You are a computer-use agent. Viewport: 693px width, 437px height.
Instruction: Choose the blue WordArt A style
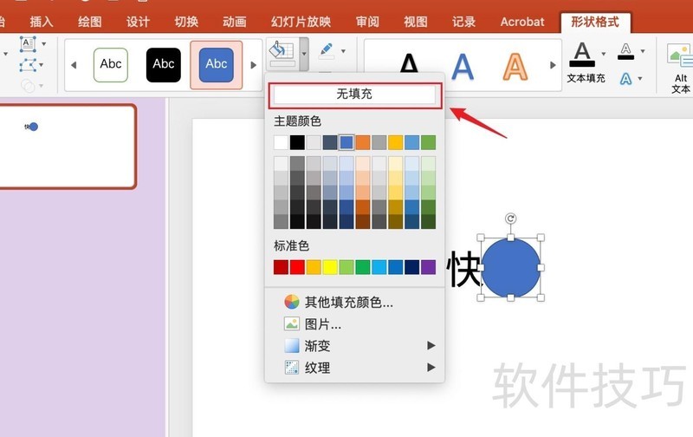(463, 66)
